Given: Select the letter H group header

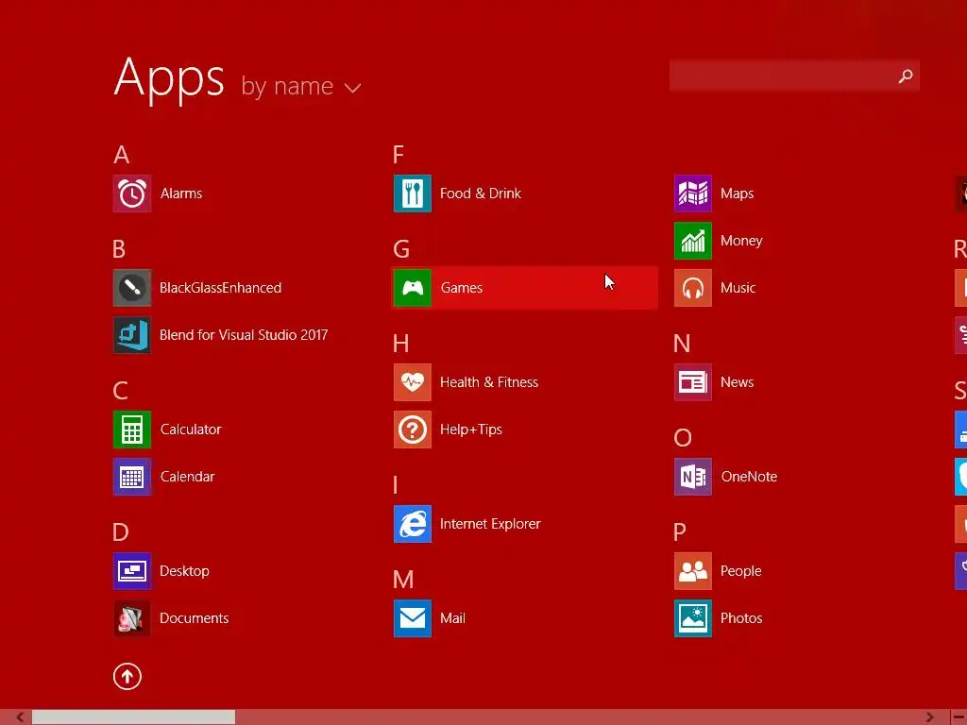Looking at the screenshot, I should pyautogui.click(x=400, y=344).
